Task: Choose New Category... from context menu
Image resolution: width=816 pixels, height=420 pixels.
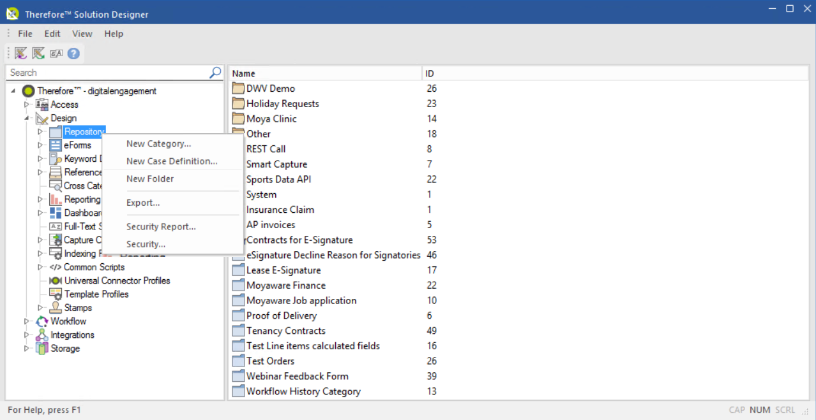Action: pos(159,144)
